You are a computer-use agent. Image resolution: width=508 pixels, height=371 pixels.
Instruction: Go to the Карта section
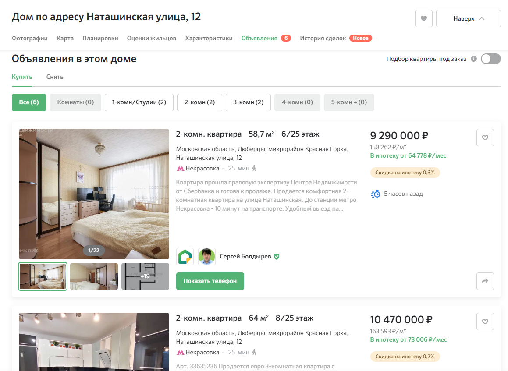[x=65, y=38]
